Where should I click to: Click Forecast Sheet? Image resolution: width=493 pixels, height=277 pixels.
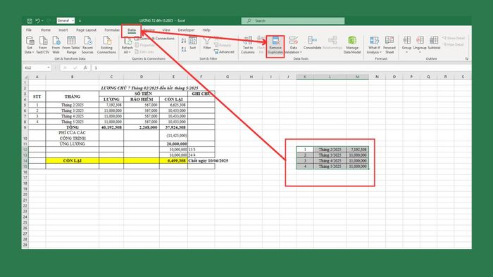point(389,45)
